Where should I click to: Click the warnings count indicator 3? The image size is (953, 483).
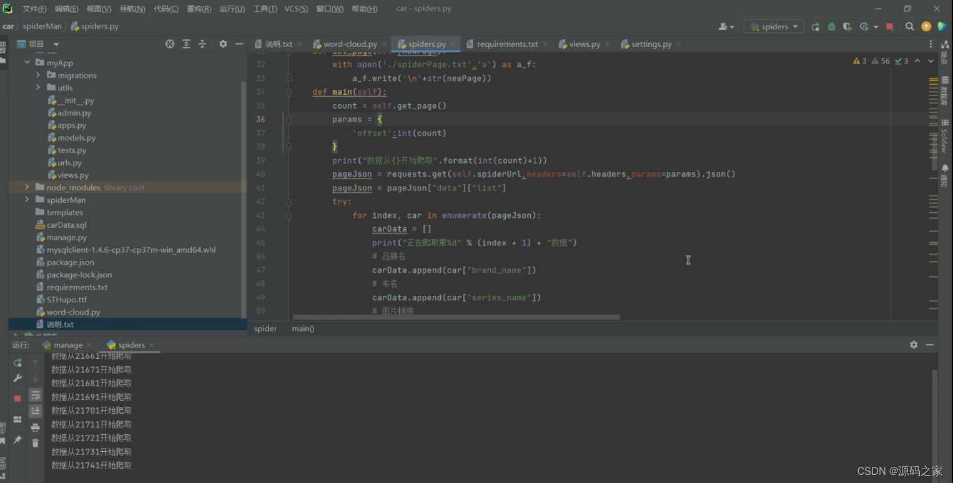click(x=860, y=61)
